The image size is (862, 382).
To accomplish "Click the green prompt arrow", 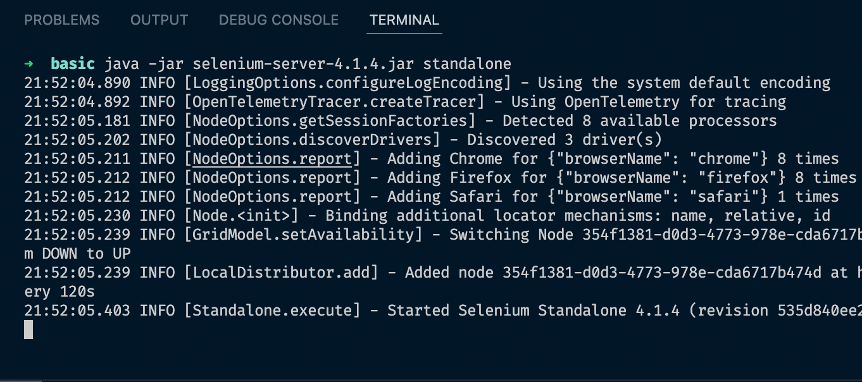I will 28,64.
